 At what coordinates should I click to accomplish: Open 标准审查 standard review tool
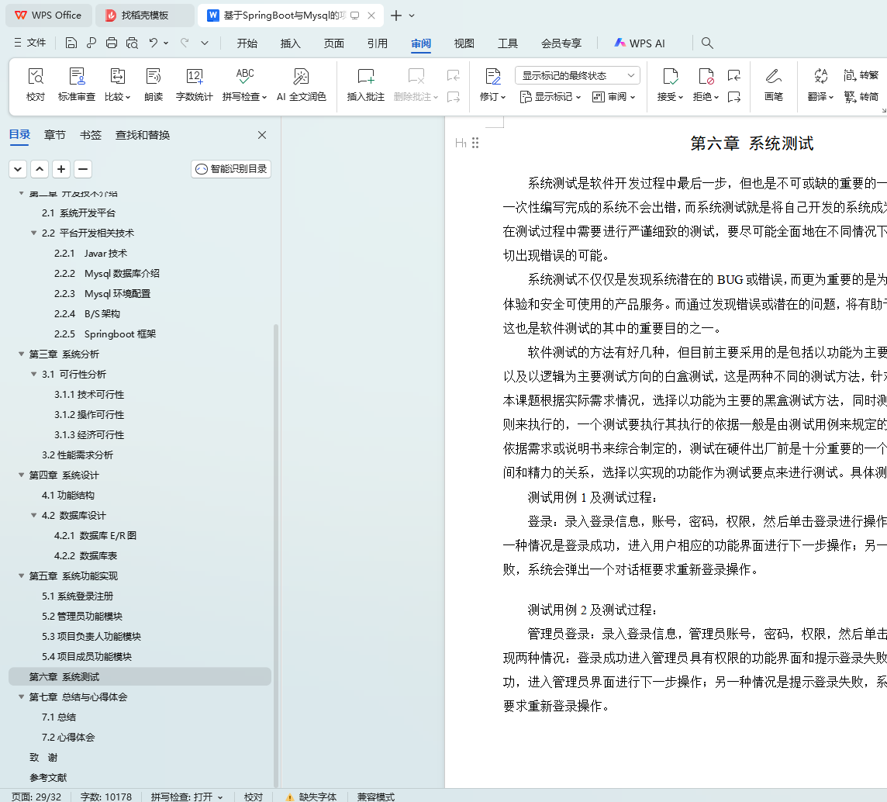point(76,85)
